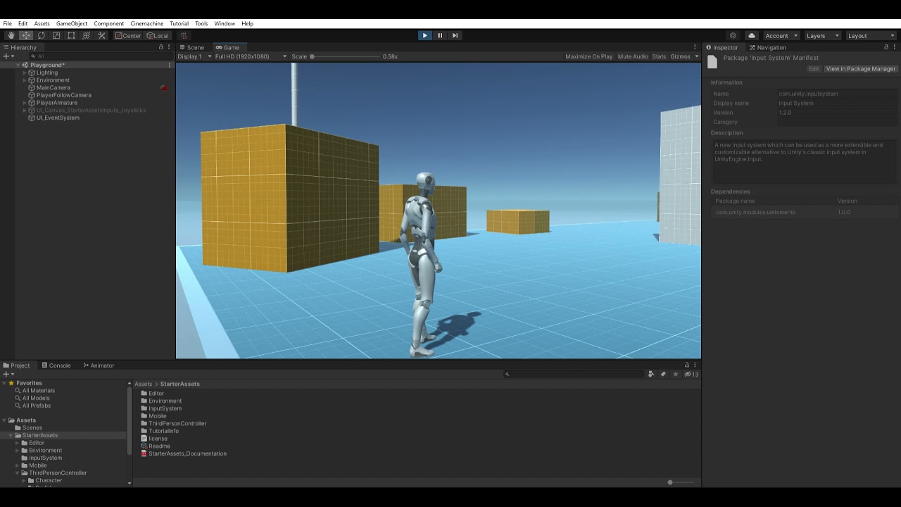Open the Custom Editor Tools icon
Viewport: 901px width, 507px height.
click(101, 35)
